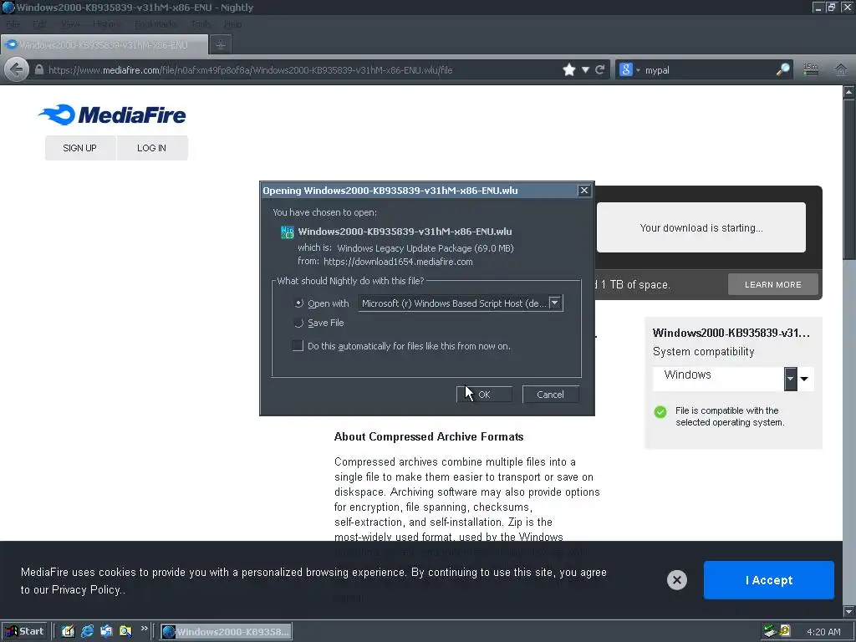Select the Windows2000-KB935839 browser tab

104,45
